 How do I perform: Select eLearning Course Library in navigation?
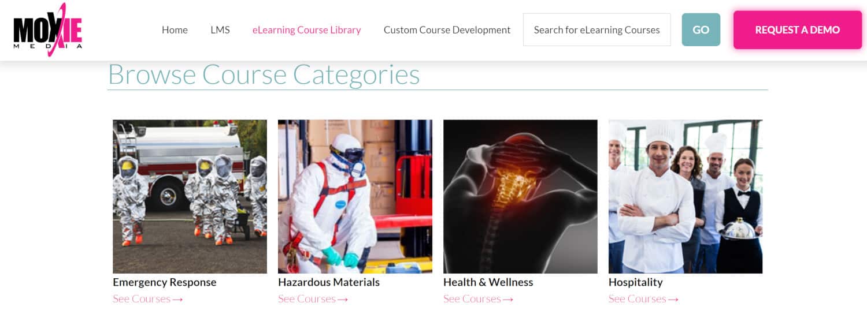(307, 30)
